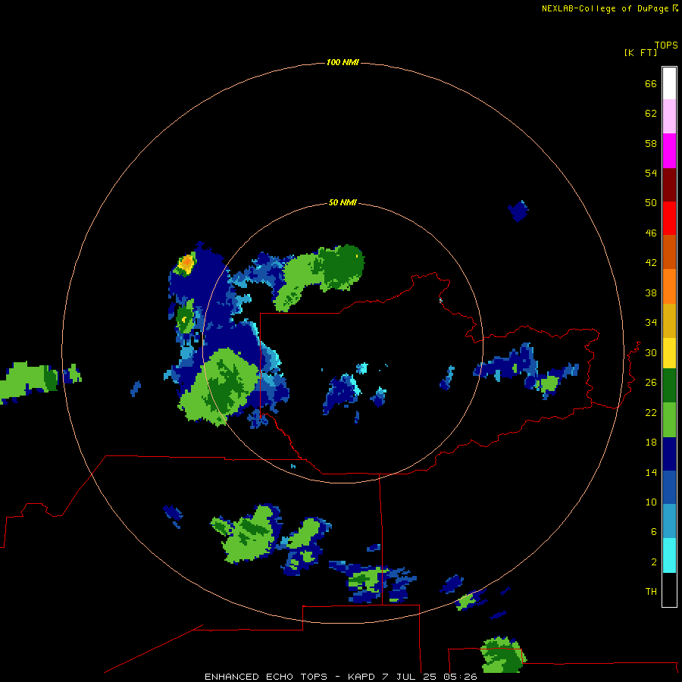682x682 pixels.
Task: Click the 34 value on the legend
Action: [651, 322]
